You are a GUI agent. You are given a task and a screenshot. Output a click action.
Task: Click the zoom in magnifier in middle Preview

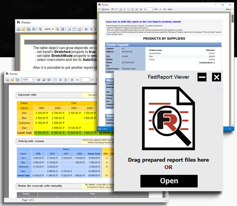click(x=40, y=29)
